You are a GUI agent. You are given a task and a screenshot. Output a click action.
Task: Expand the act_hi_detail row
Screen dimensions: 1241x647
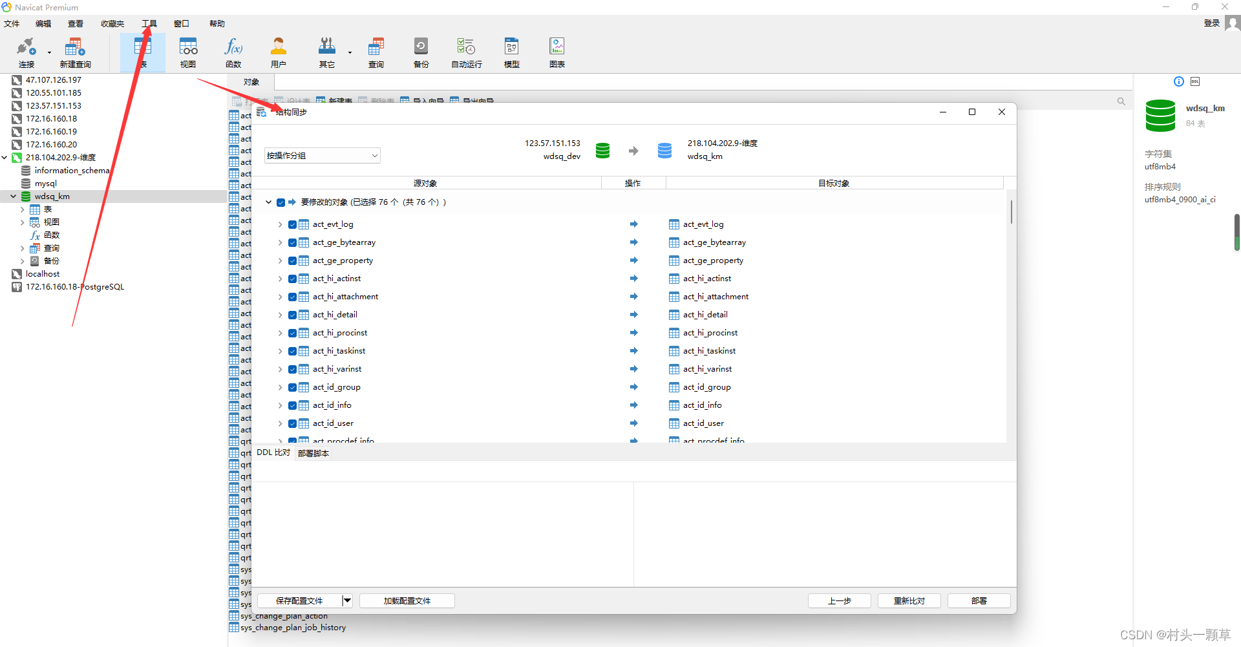(280, 315)
